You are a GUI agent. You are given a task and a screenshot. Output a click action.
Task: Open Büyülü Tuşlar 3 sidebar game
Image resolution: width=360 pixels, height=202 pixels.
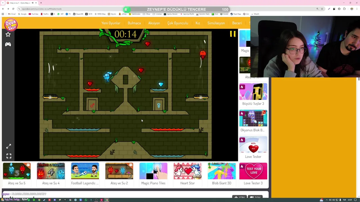coord(253,91)
